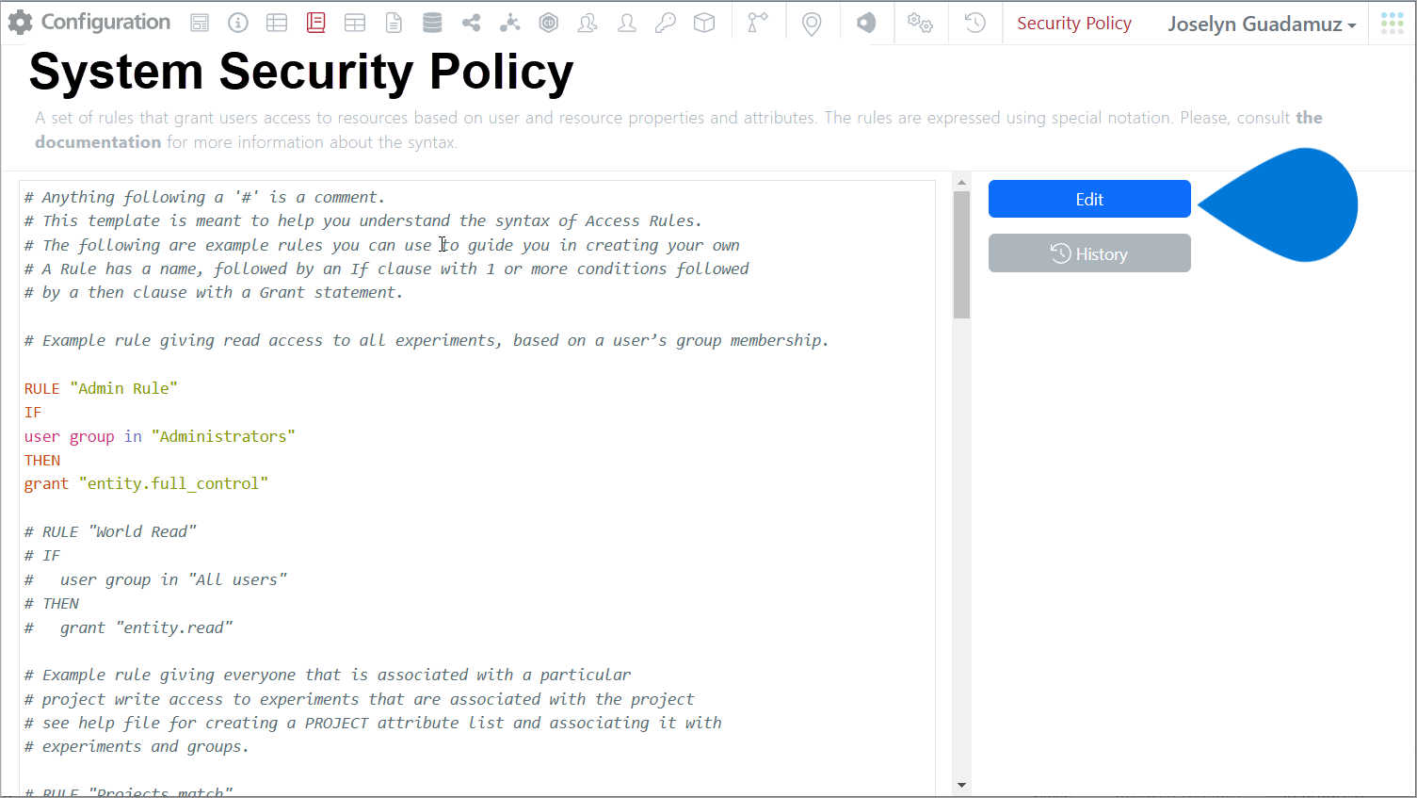The image size is (1417, 798).
Task: Click the blue Edit button
Action: 1089,199
